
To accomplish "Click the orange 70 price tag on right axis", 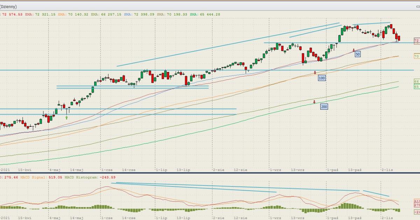I will (x=416, y=56).
